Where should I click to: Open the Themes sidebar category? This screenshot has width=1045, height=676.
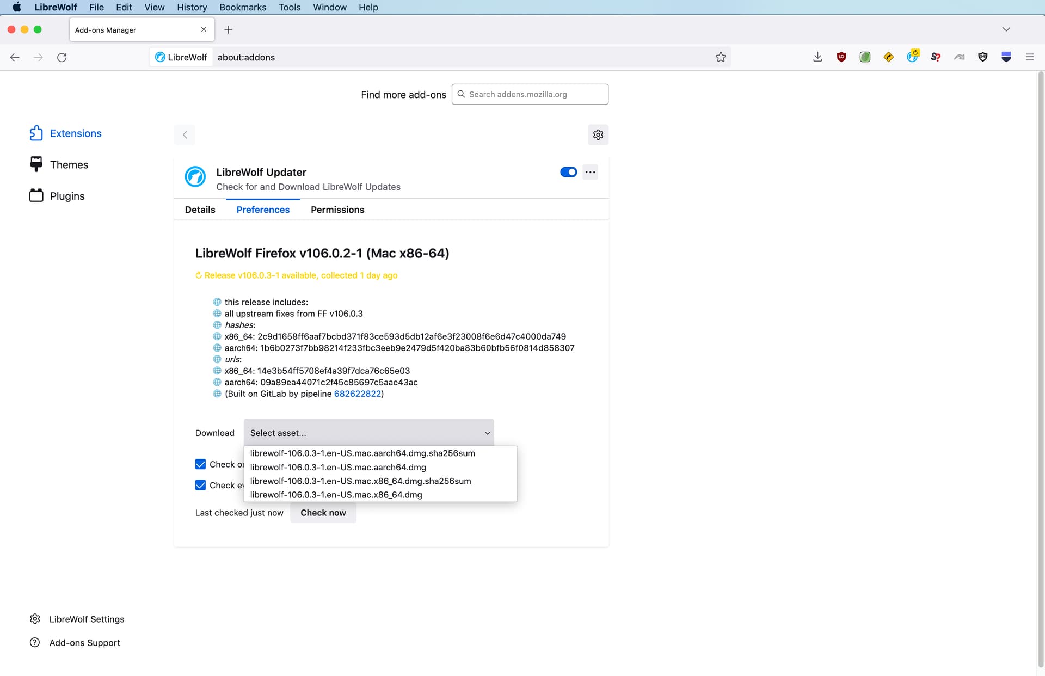59,164
